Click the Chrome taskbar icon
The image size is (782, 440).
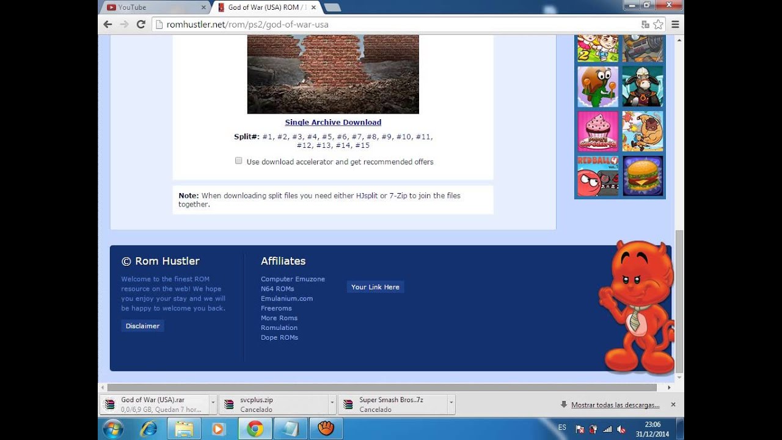[255, 429]
